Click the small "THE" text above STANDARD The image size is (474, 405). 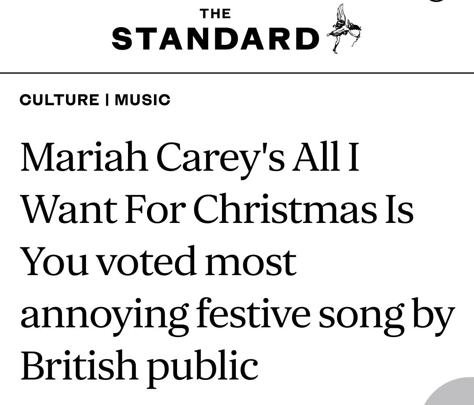point(216,14)
